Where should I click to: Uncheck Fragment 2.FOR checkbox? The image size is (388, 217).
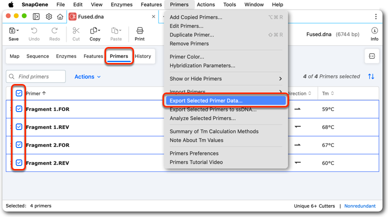(19, 144)
